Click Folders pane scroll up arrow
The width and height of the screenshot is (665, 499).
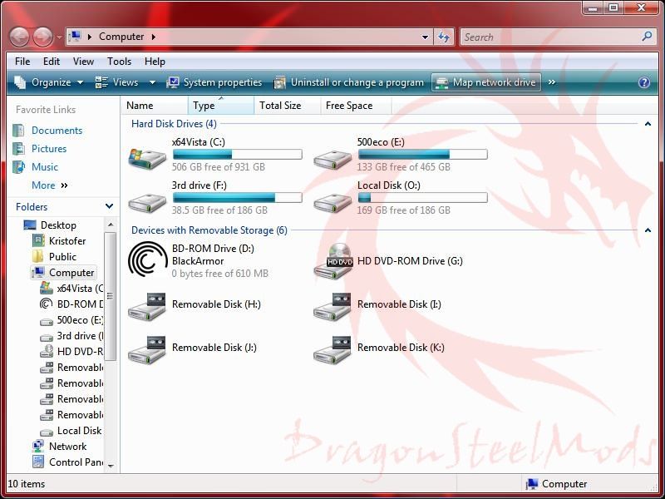pos(111,224)
